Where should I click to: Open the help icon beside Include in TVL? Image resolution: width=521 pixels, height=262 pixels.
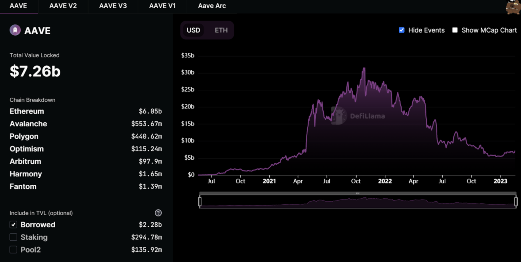[x=158, y=213]
